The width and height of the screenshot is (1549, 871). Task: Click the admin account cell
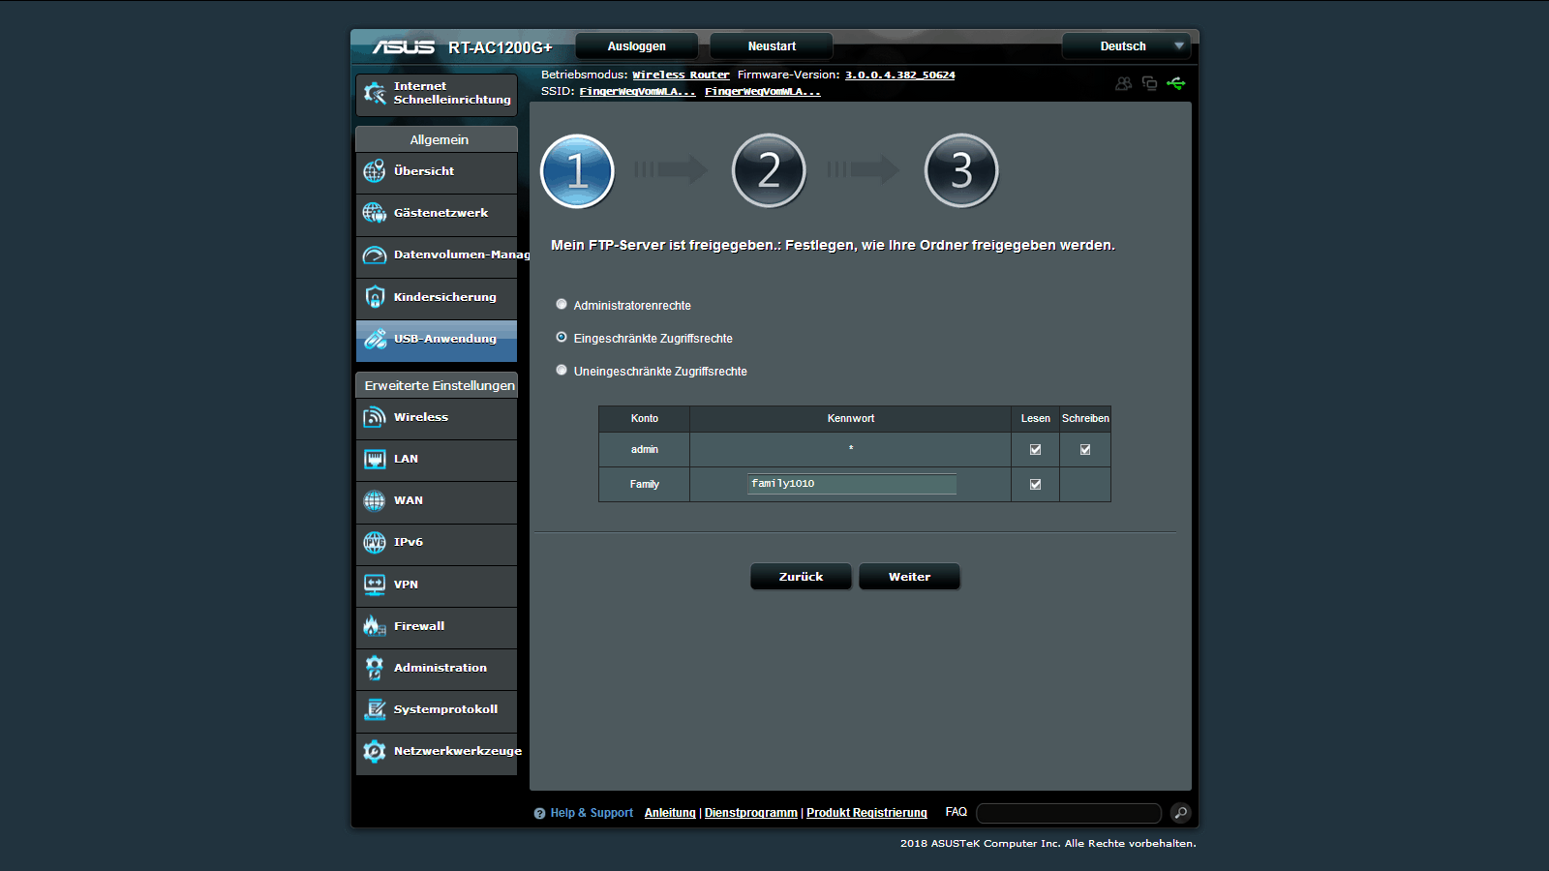coord(645,450)
